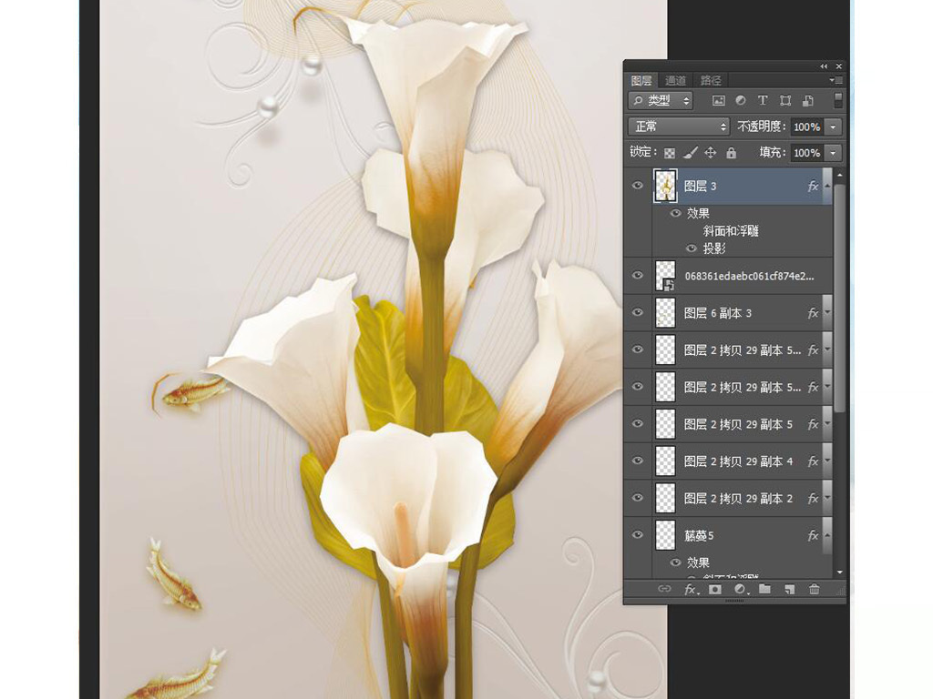
Task: Open the blend mode dropdown showing 正常
Action: point(678,127)
